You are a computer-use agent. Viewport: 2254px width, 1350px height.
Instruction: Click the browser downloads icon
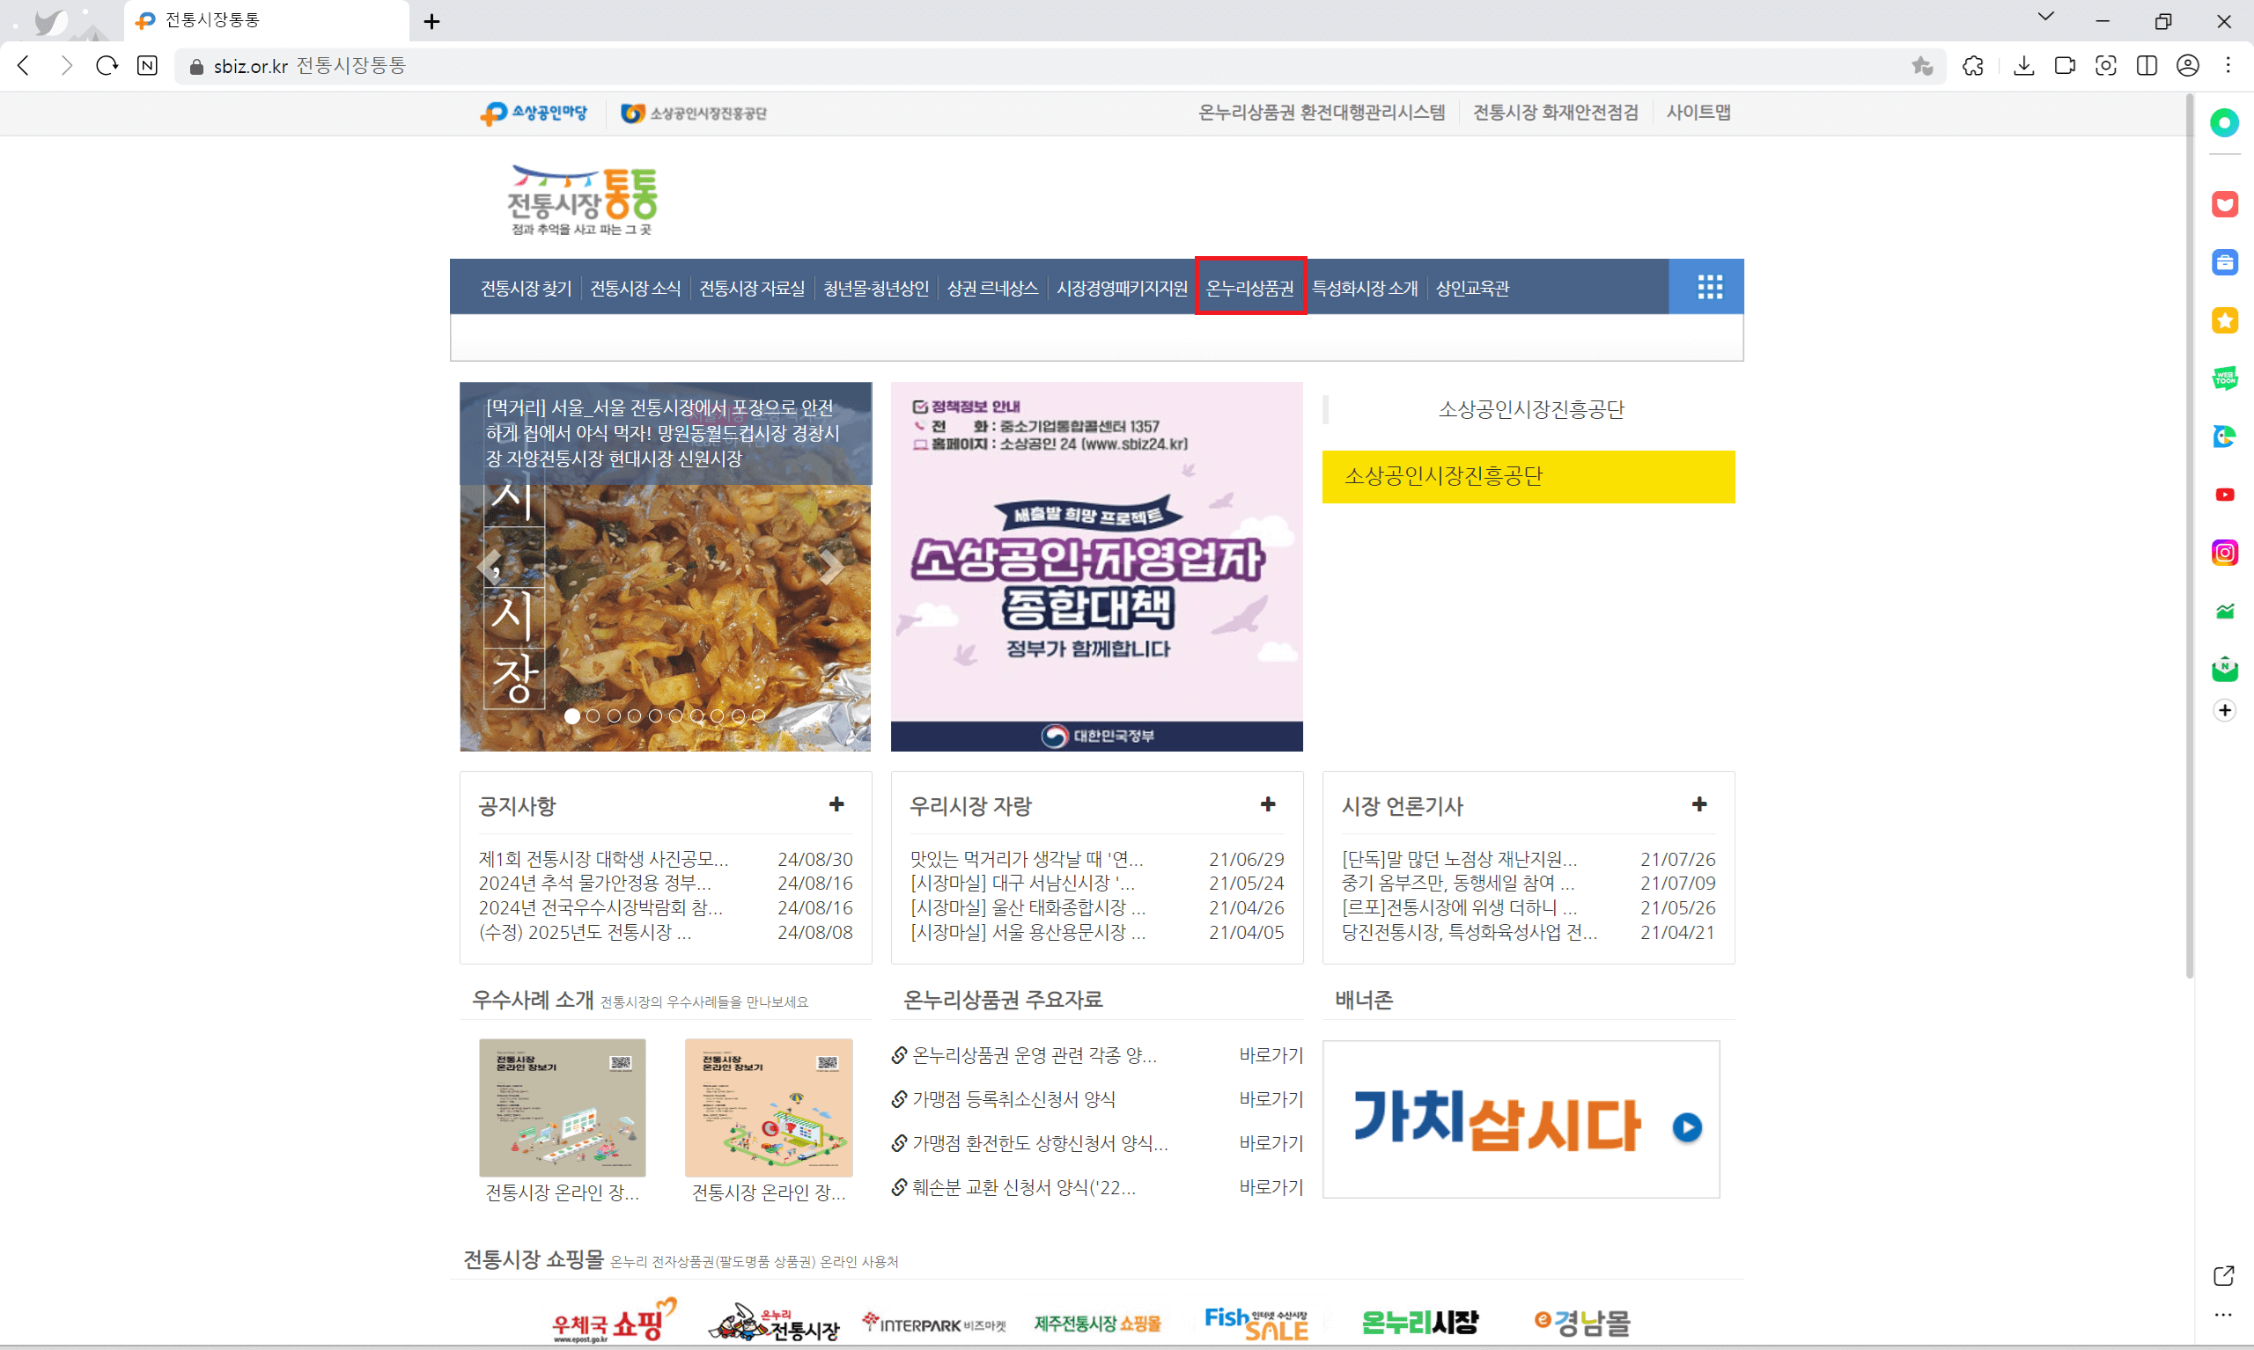point(2022,65)
